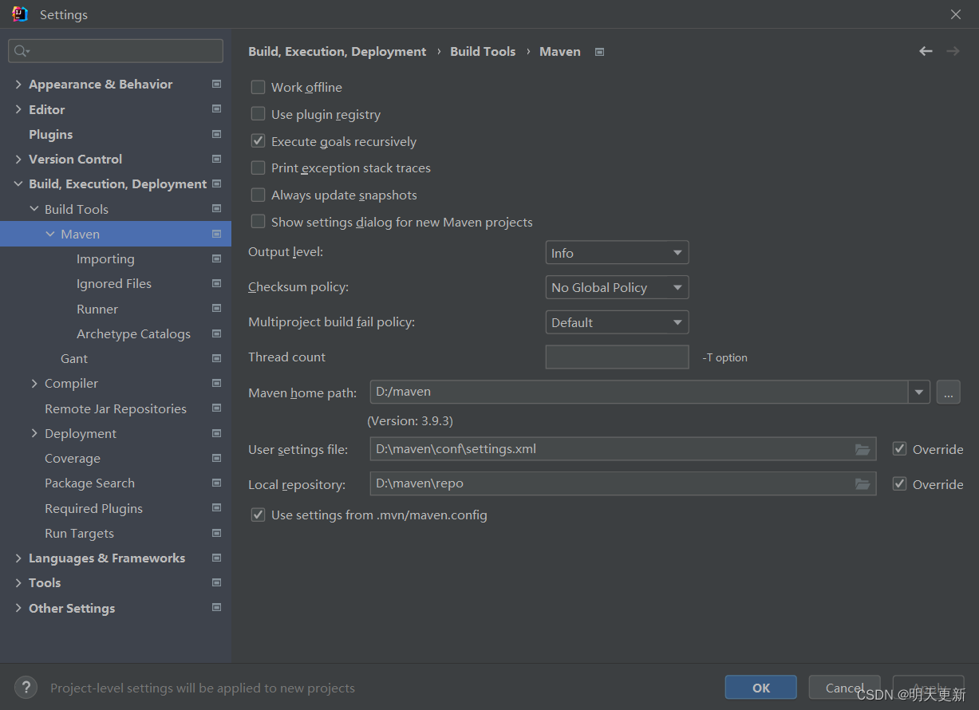Click the project-level marker beside Maven breadcrumb

pyautogui.click(x=600, y=52)
